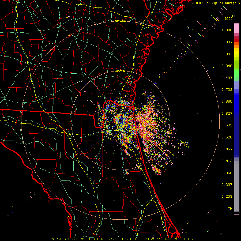Click the 50 NMI range ring label
The image size is (241, 241).
(120, 71)
